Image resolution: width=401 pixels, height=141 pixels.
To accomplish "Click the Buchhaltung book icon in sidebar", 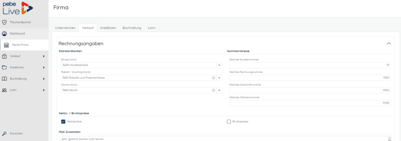I will (x=4, y=79).
